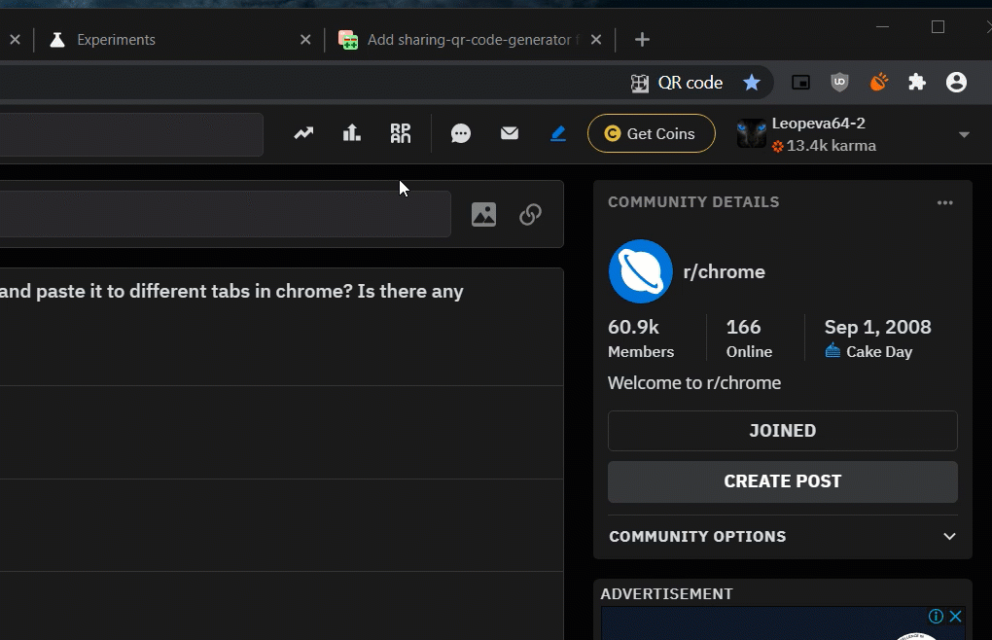This screenshot has height=640, width=992.
Task: Click the Create Post text field
Action: [x=226, y=214]
